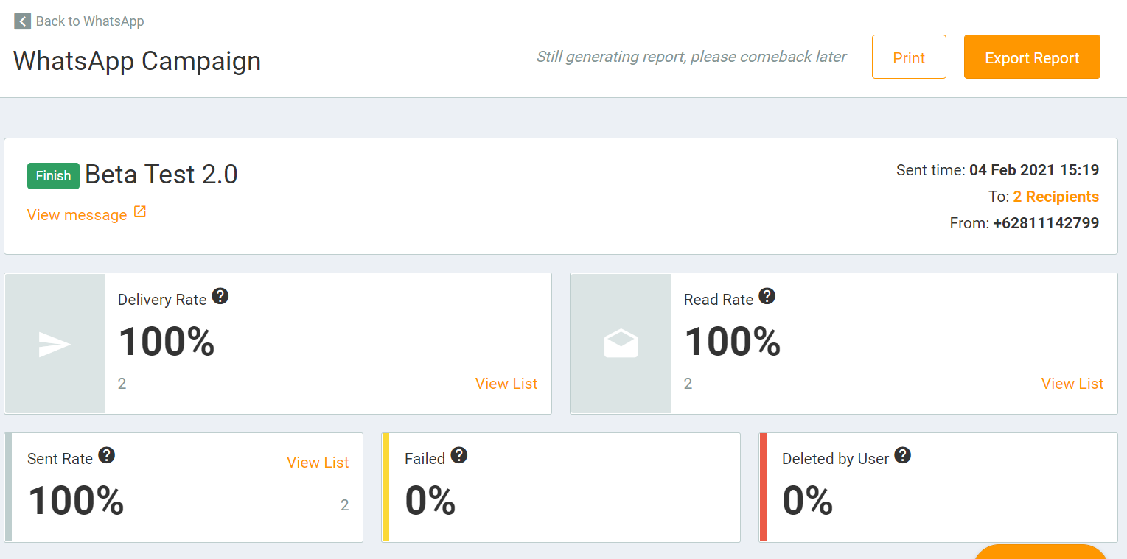Image resolution: width=1127 pixels, height=559 pixels.
Task: Open the external link icon next to View message
Action: (139, 211)
